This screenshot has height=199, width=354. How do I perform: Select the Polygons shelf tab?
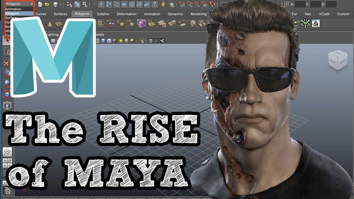pyautogui.click(x=82, y=14)
